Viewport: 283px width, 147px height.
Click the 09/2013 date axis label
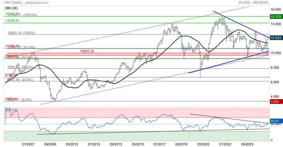click(116, 144)
